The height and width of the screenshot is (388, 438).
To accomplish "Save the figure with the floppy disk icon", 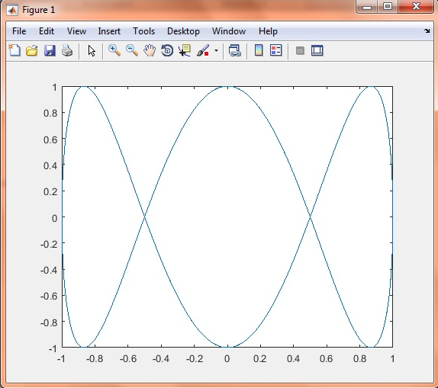I will click(x=50, y=51).
